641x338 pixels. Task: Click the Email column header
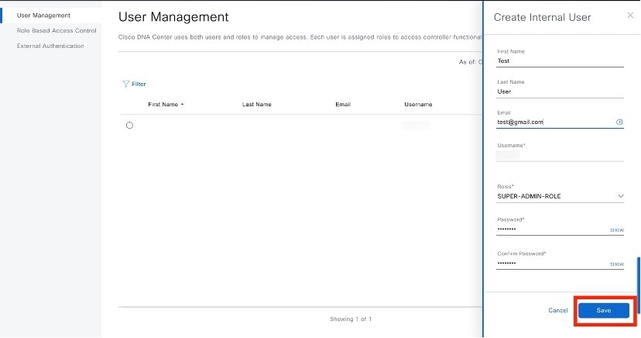tap(343, 105)
